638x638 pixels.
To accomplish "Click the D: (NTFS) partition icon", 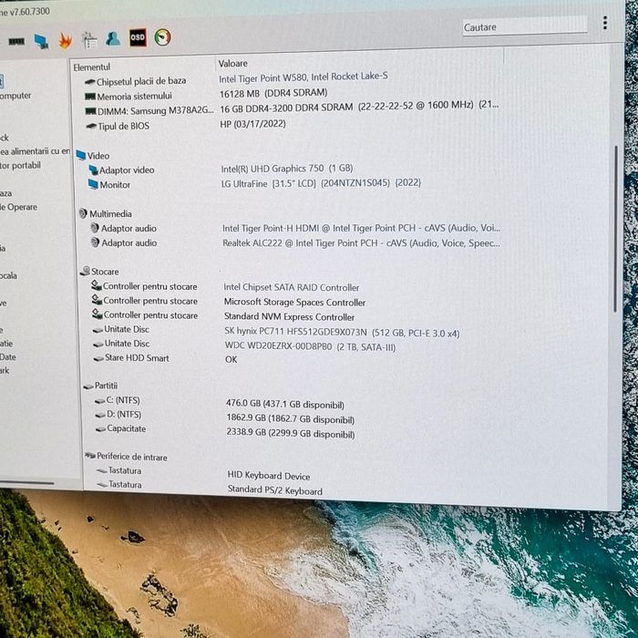I will [100, 416].
